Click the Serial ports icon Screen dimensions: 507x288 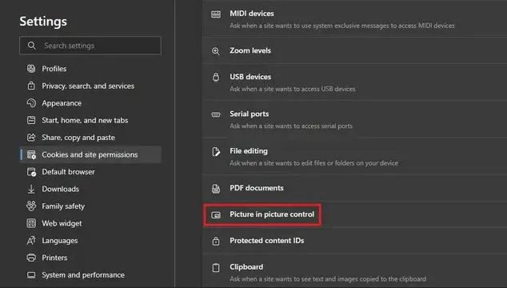216,114
